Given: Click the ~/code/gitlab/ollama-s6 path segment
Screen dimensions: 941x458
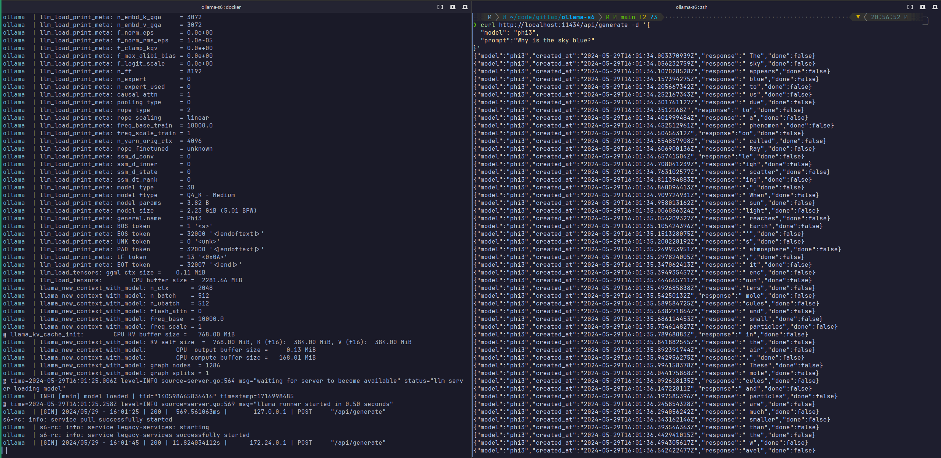Looking at the screenshot, I should [x=552, y=17].
